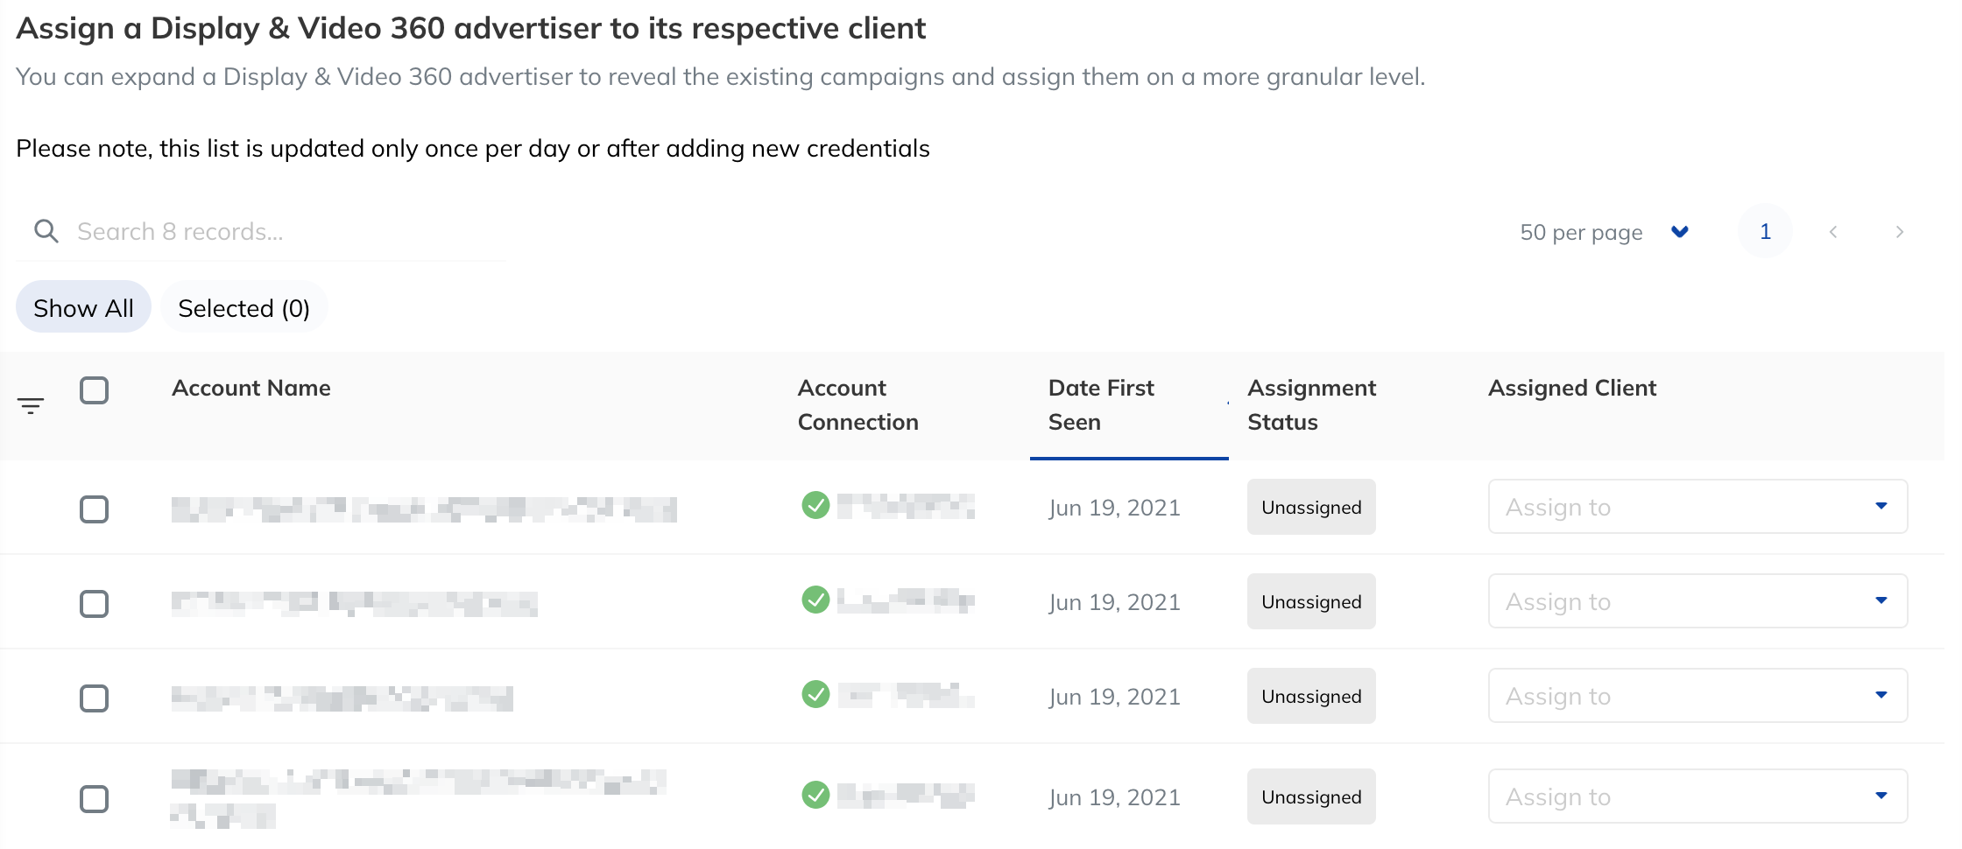Sort by the Assigned Client column

click(x=1572, y=388)
